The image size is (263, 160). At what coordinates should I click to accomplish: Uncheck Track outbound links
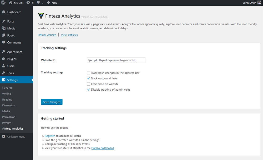89,79
